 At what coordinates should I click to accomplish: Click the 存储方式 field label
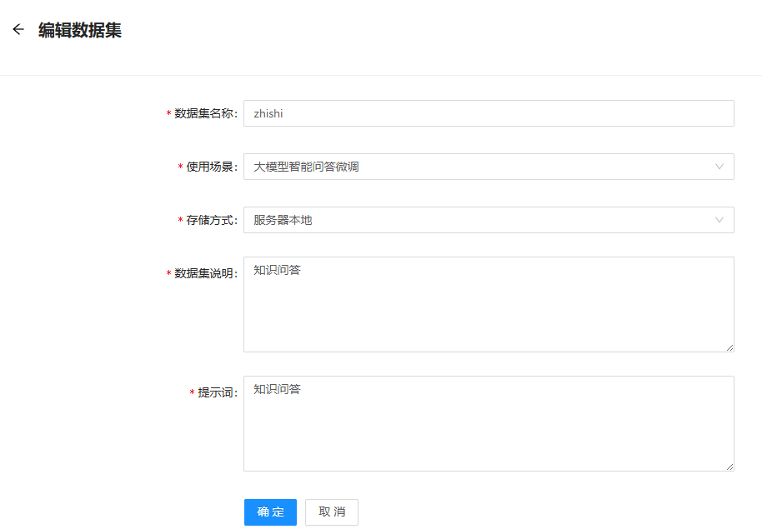(211, 221)
